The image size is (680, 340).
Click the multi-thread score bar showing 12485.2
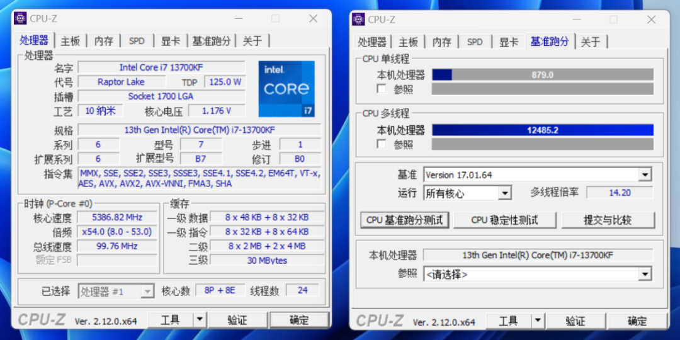[x=543, y=130]
